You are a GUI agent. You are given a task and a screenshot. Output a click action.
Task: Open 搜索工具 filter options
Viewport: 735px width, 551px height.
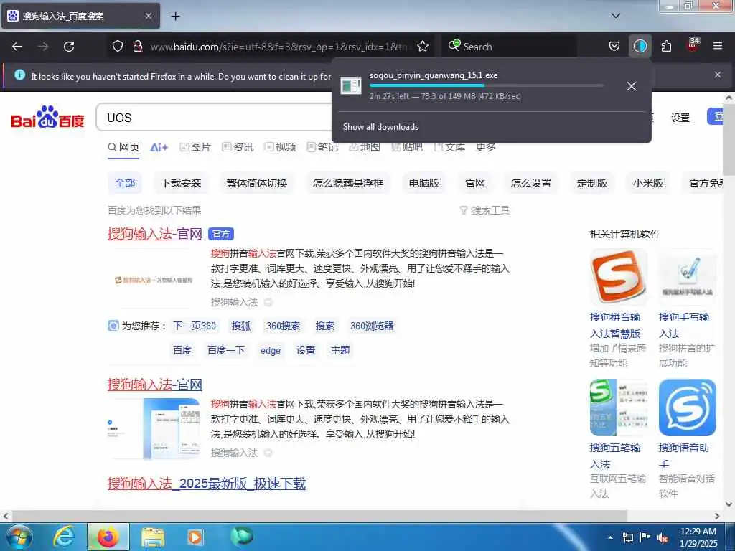(x=484, y=210)
